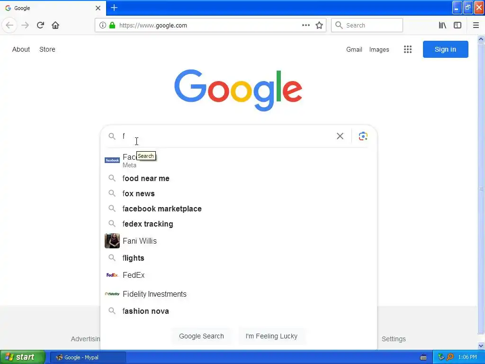The height and width of the screenshot is (364, 485).
Task: Bookmark this page with the star
Action: (x=319, y=26)
